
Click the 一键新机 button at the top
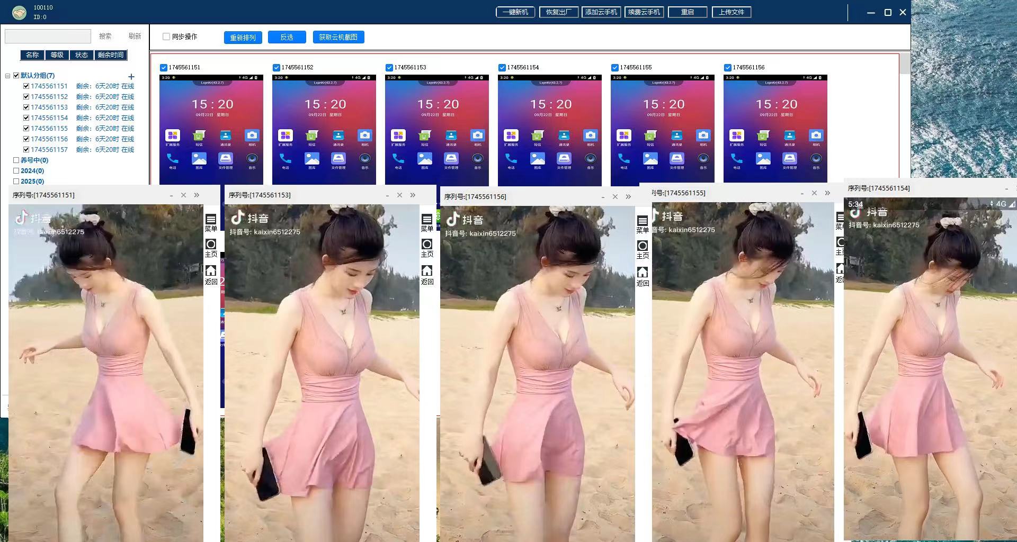(x=515, y=12)
